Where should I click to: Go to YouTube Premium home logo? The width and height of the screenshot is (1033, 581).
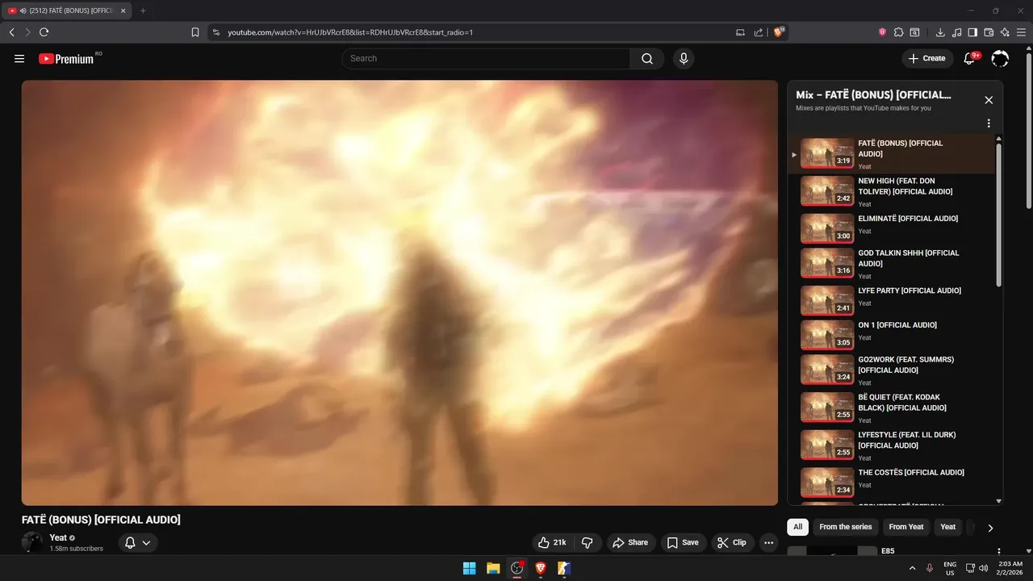coord(66,58)
